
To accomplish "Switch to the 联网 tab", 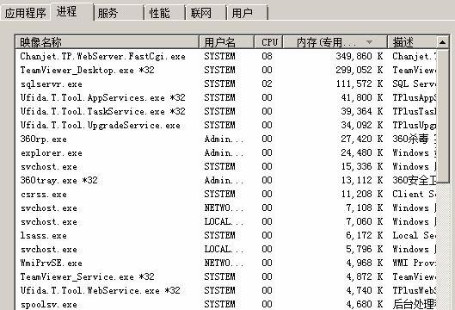I will click(x=206, y=13).
